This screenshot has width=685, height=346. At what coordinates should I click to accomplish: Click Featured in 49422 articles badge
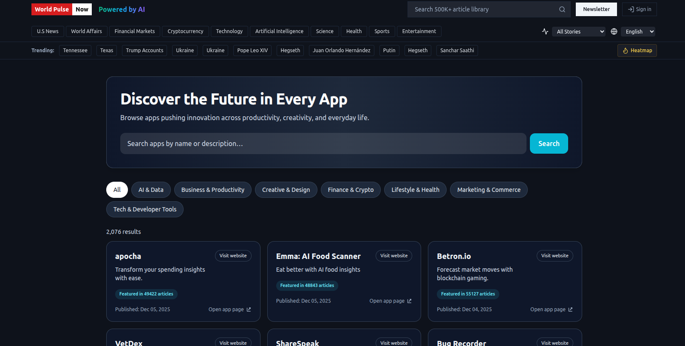point(146,294)
